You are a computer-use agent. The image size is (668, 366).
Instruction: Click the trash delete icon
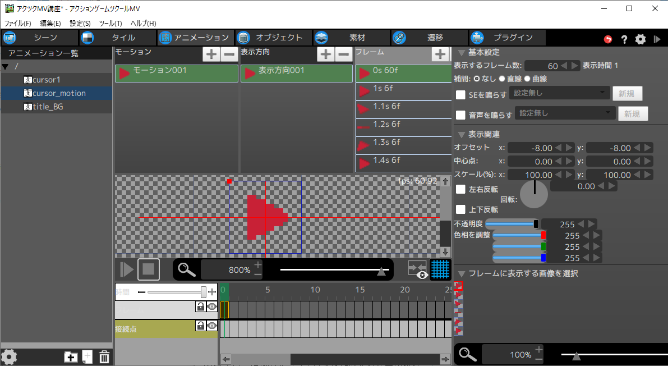pos(104,357)
